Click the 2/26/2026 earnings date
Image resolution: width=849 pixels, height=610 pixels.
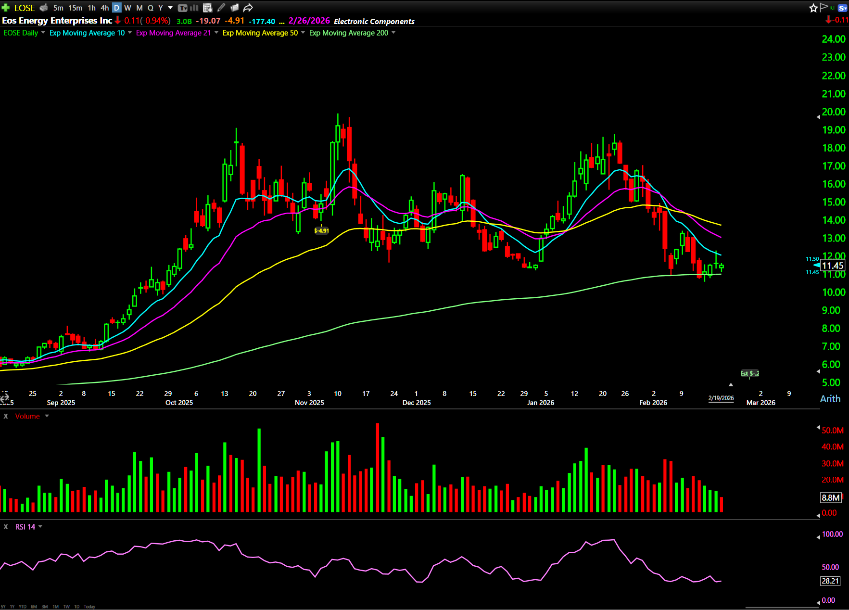(309, 21)
